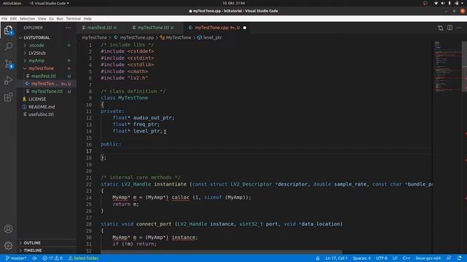Click the errors and warnings counter
Viewport: 467px width, 262px height.
pyautogui.click(x=53, y=258)
